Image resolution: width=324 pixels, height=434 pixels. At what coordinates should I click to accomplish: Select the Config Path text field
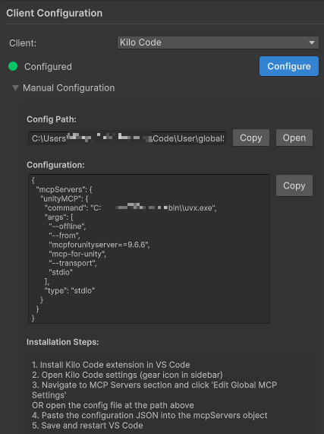coord(127,138)
